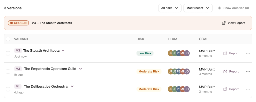
Task: Toggle the Show Archived eye icon
Action: [219, 8]
